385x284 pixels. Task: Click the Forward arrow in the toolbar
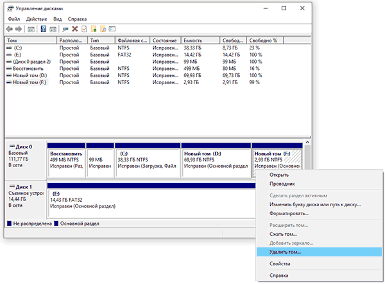[19, 29]
